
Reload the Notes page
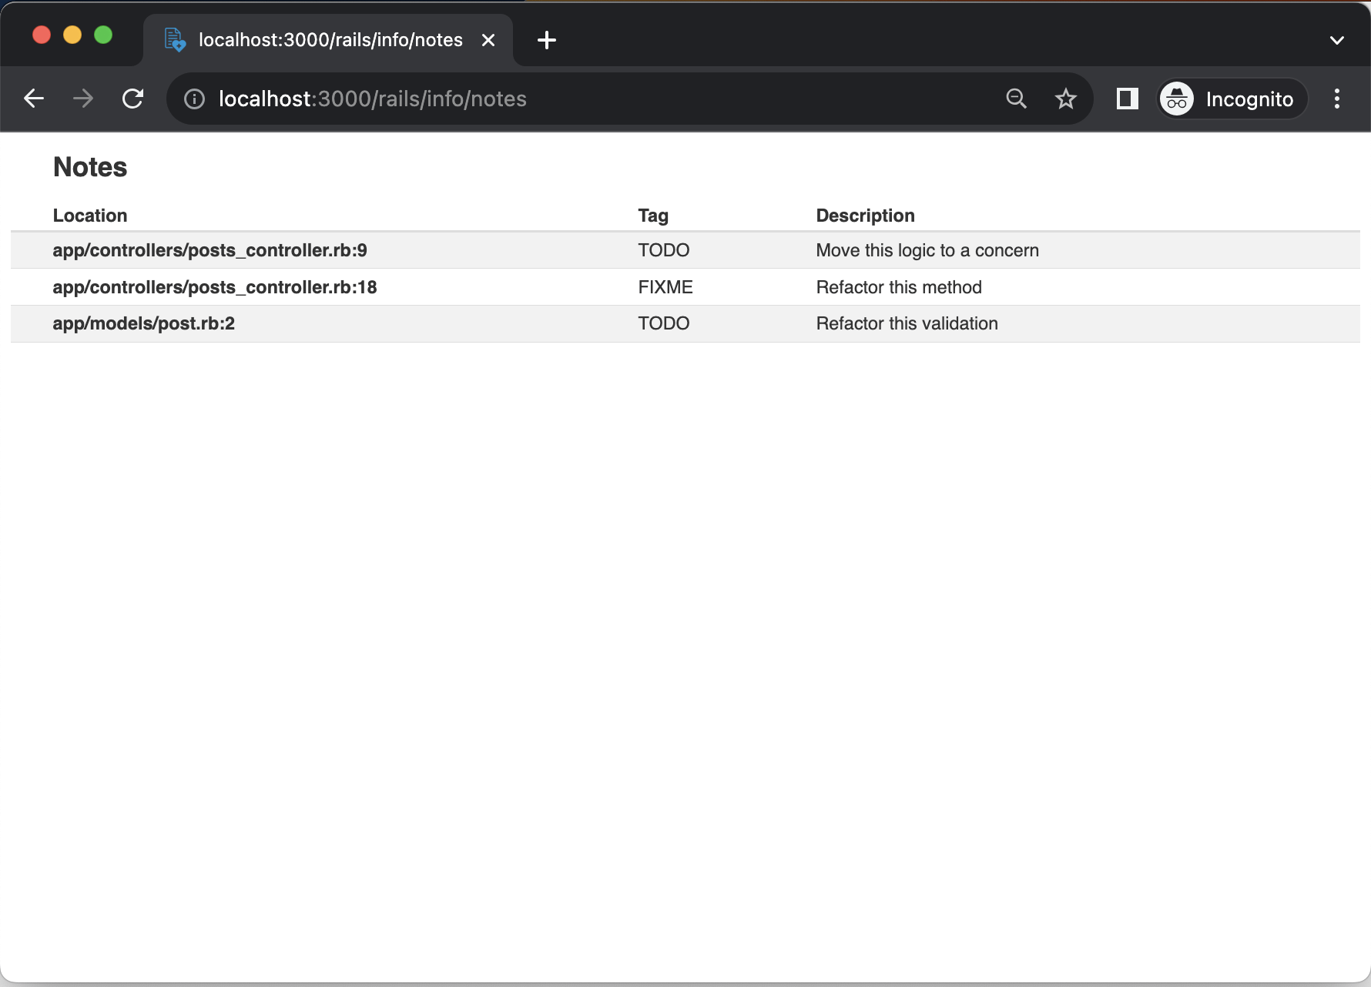(x=132, y=99)
